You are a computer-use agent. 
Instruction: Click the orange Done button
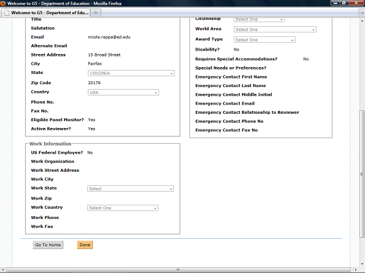[x=84, y=245]
